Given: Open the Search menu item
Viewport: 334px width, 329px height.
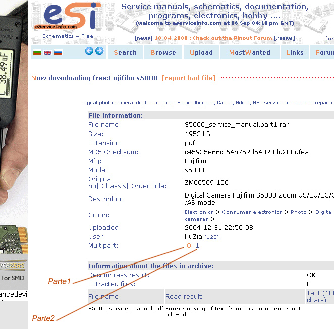Looking at the screenshot, I should (125, 52).
